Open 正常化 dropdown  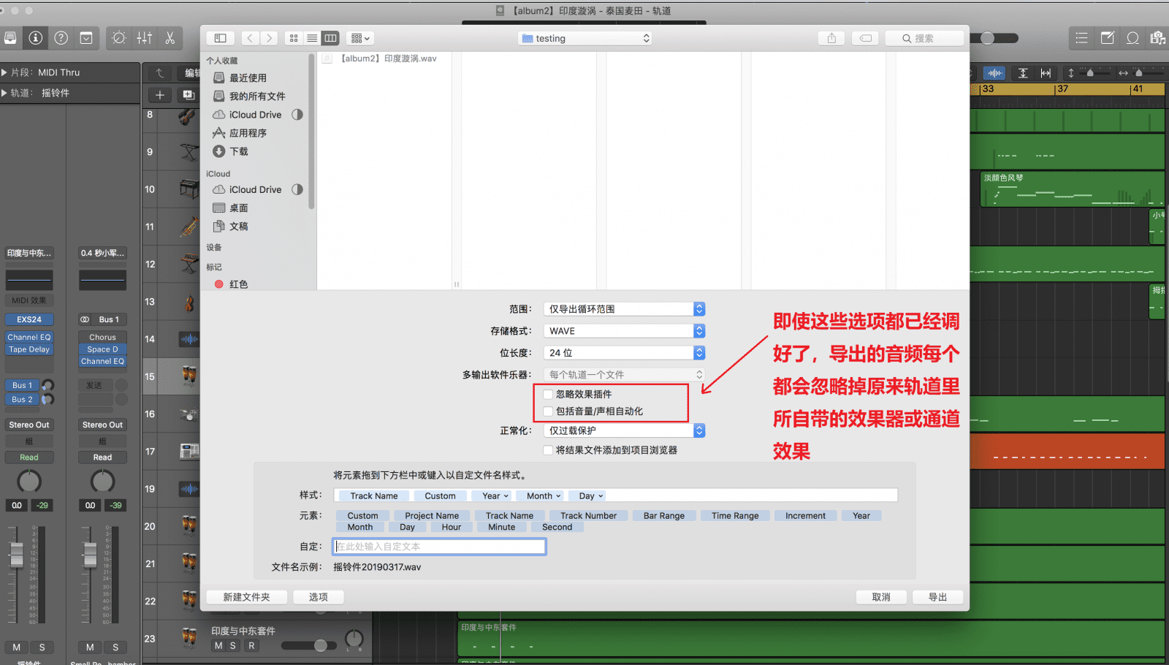pyautogui.click(x=625, y=430)
